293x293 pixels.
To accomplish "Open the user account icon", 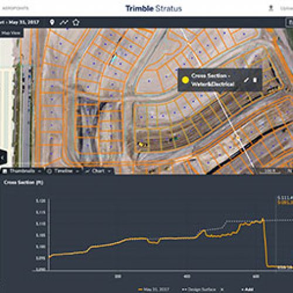I will (271, 8).
